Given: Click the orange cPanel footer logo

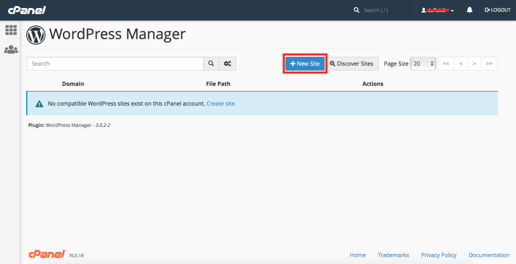Looking at the screenshot, I should [47, 254].
